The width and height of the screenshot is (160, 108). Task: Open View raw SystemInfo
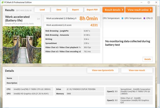coord(103,70)
